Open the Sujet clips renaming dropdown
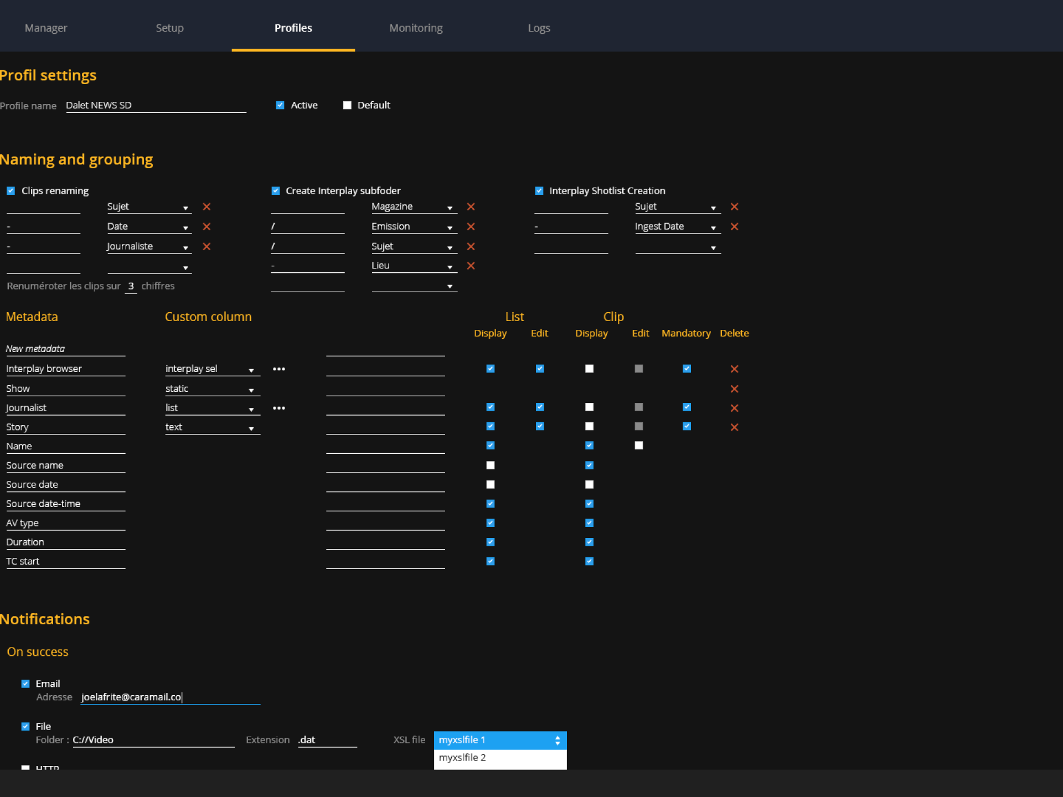Screen dimensions: 1063x797 [149, 207]
